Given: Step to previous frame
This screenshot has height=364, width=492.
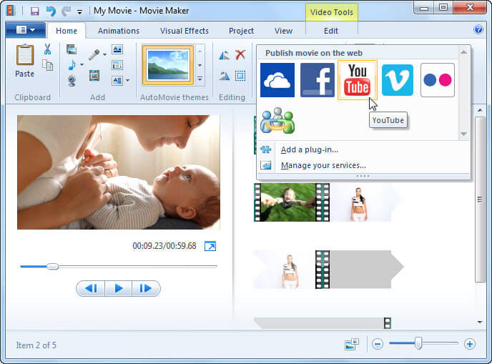Looking at the screenshot, I should (91, 288).
